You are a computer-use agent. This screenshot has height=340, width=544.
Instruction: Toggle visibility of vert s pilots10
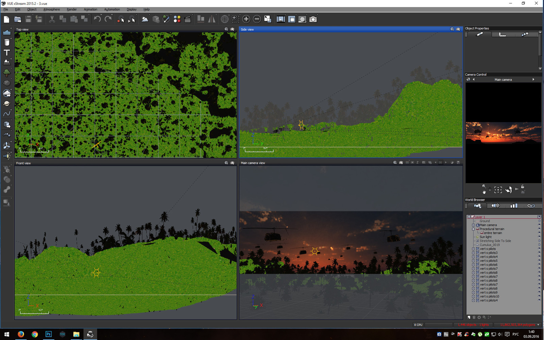coord(539,296)
